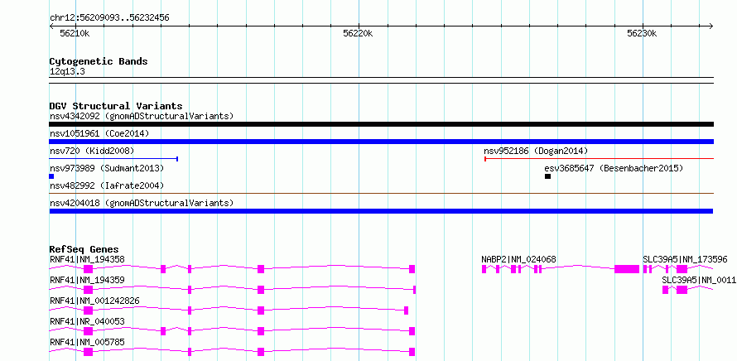Click the black nsv4342092 gnomAD variant bar

(381, 124)
